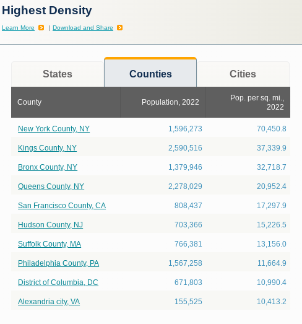Click density value 17,297.9
The image size is (302, 324).
click(x=272, y=206)
